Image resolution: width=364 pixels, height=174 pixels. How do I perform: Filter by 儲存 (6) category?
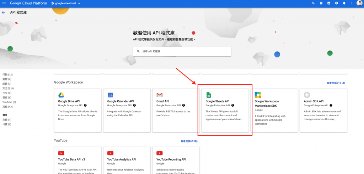tap(7, 98)
